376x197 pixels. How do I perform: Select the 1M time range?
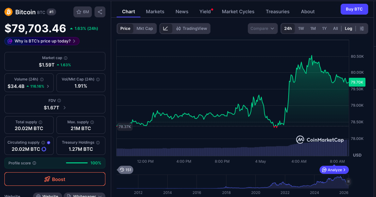(x=313, y=29)
